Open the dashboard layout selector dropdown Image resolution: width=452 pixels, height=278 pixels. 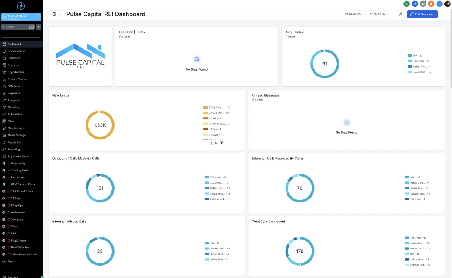[56, 14]
